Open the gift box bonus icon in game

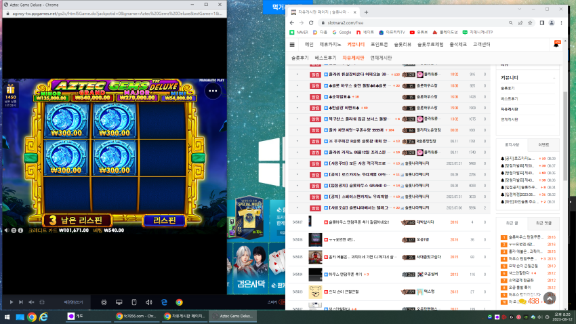tap(10, 89)
